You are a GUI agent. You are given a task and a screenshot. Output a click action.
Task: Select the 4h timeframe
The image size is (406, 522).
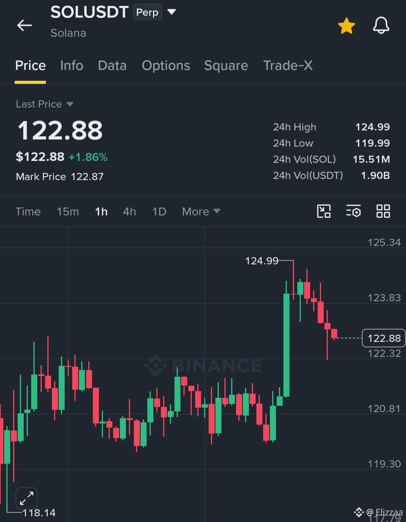click(x=129, y=211)
